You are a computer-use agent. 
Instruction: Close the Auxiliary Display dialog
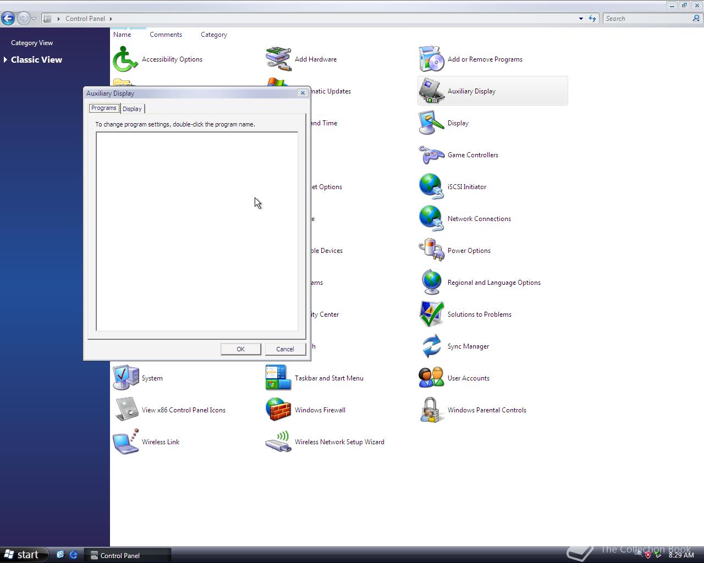tap(302, 93)
